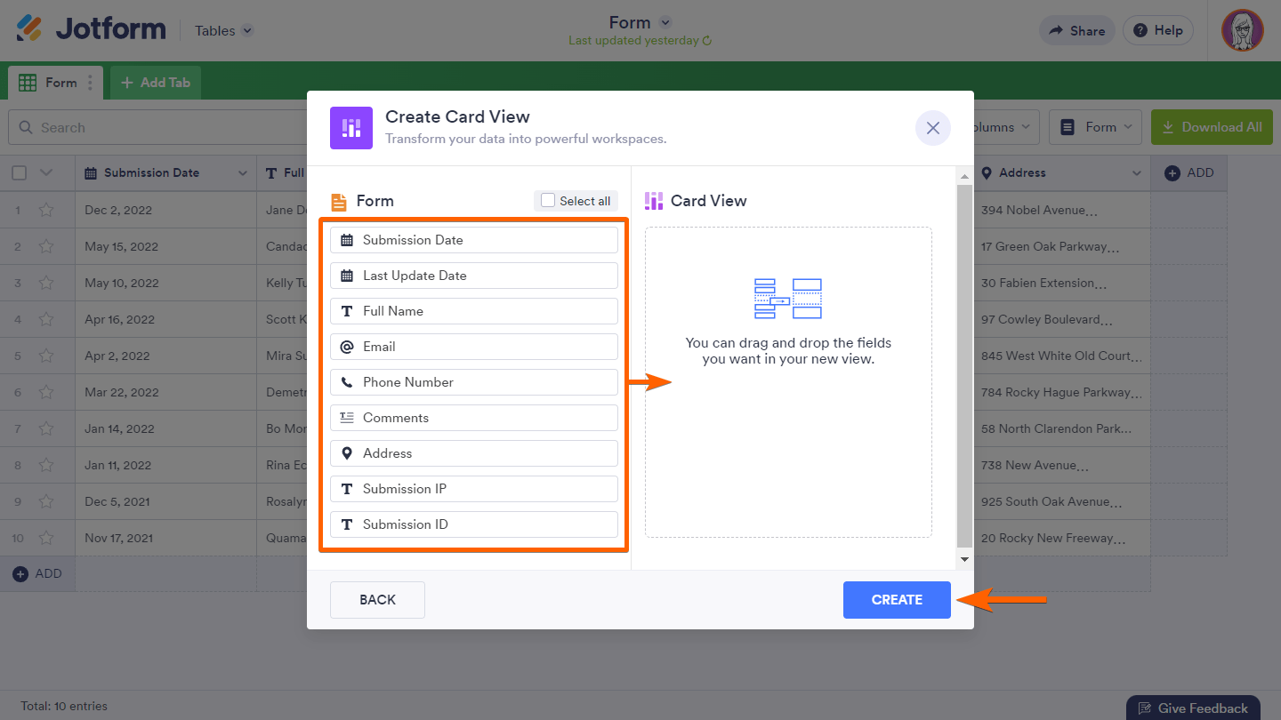
Task: Click the Card View purple icon in header
Action: tap(351, 128)
